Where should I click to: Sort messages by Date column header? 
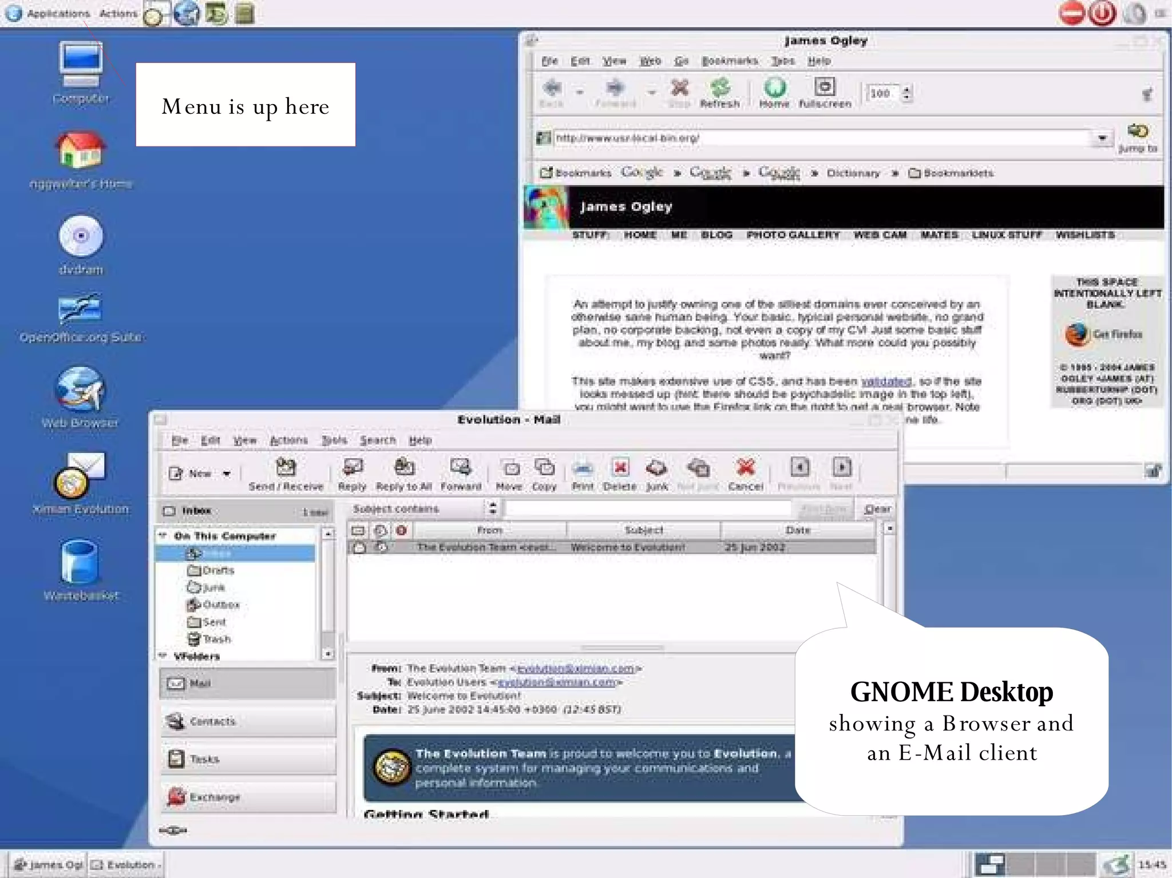coord(798,530)
